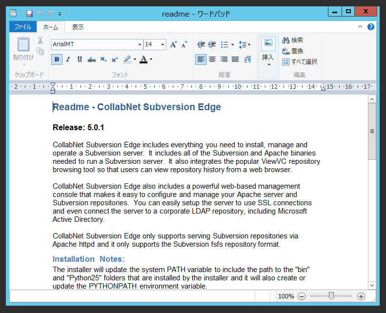Click the scrollbar up arrow
Viewport: 386px width, 313px height.
(372, 99)
